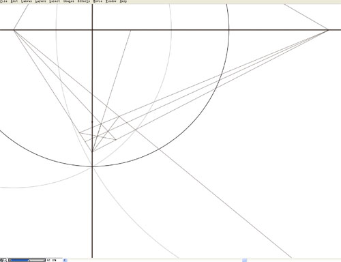Click the left vanishing point on horizon line
The image size is (341, 262).
tap(14, 30)
